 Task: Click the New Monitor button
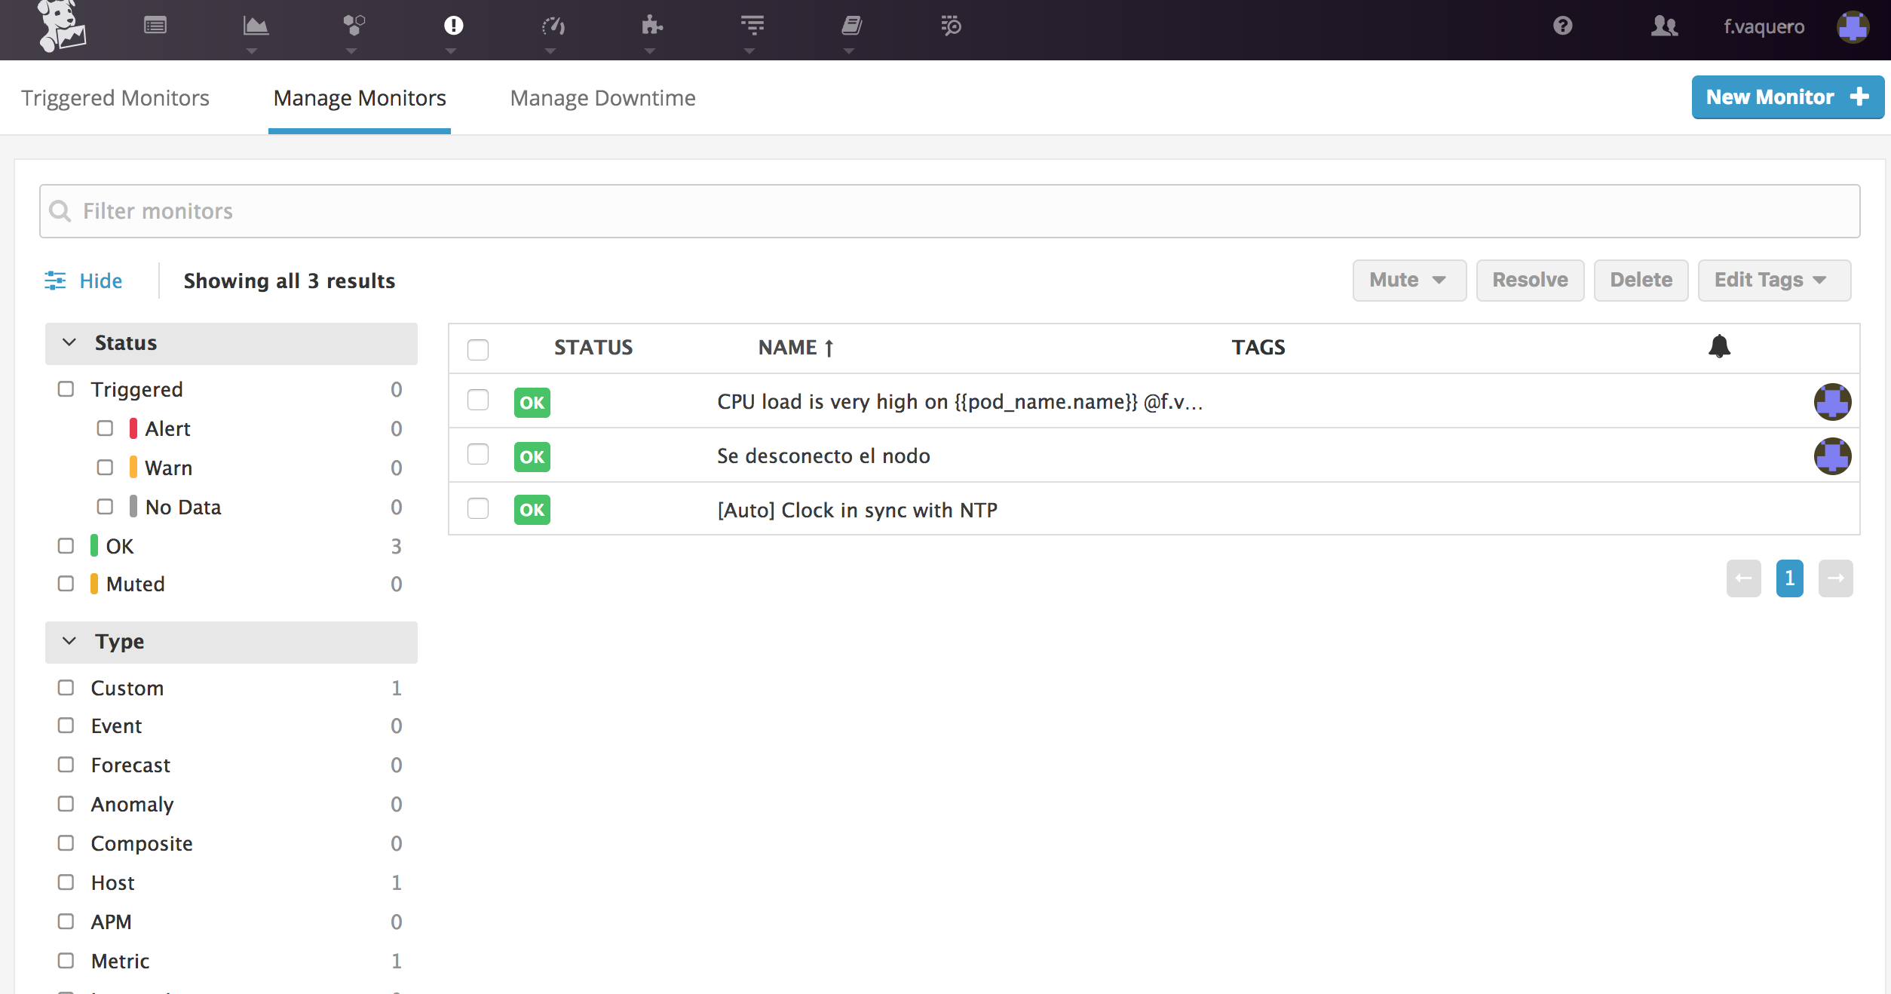(x=1786, y=97)
